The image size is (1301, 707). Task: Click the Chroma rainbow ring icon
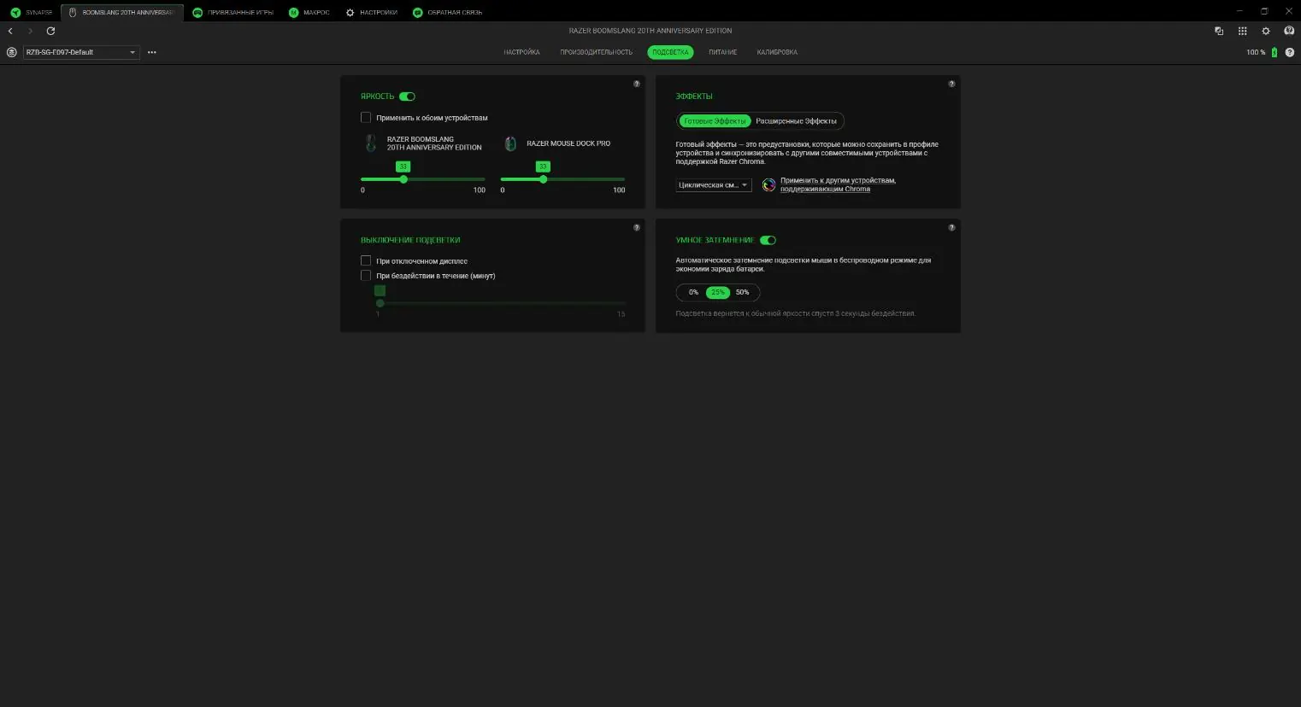pyautogui.click(x=768, y=184)
